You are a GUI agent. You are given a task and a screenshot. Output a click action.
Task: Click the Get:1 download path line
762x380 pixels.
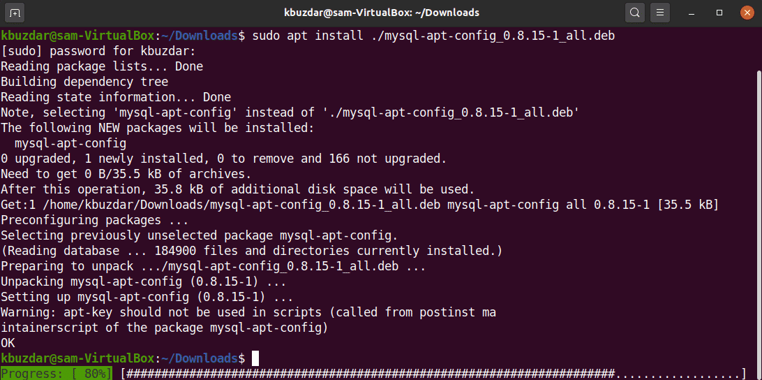[359, 205]
